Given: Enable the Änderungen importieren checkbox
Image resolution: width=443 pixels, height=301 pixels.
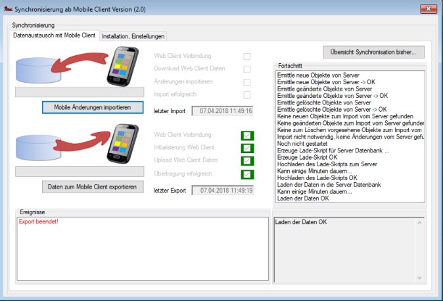Looking at the screenshot, I should pyautogui.click(x=247, y=82).
